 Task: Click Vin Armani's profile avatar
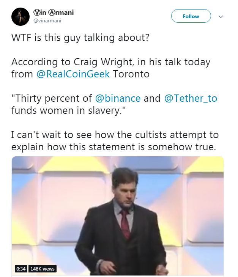coord(20,16)
